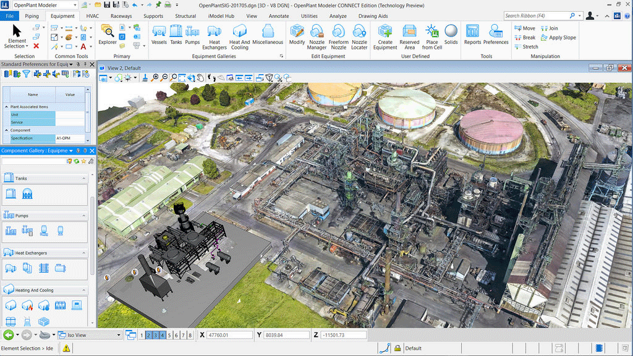Click the X coordinate input field

tap(229, 335)
